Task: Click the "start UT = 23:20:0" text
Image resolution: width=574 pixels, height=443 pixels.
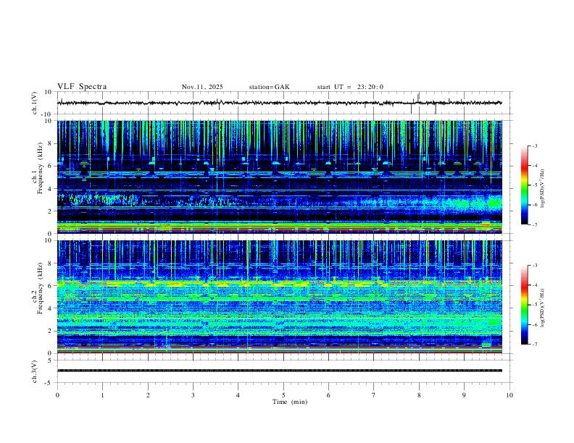Action: click(350, 87)
